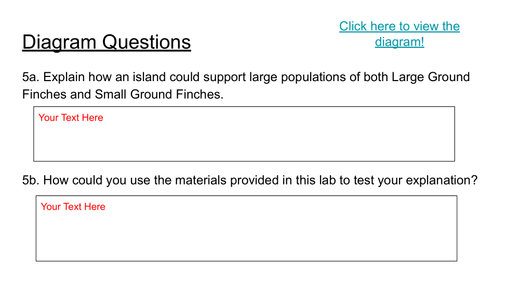Click the underlined word "diagram!" in the teal link
Screen dimensions: 508x286
pos(399,42)
